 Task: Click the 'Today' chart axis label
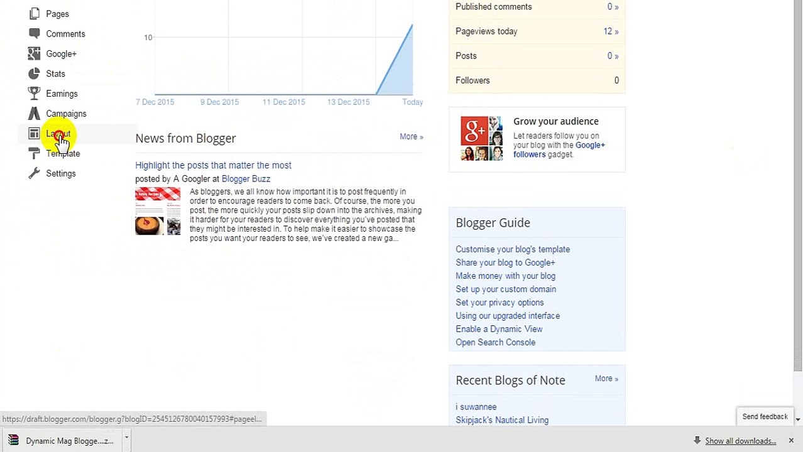coord(413,102)
